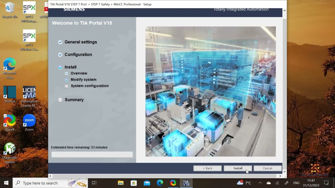Click setup vertical scrollbar down arrow
The height and width of the screenshot is (188, 335).
284,172
